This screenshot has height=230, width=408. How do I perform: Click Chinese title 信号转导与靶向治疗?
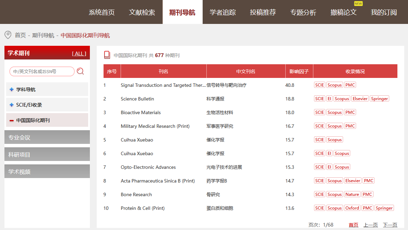[226, 85]
